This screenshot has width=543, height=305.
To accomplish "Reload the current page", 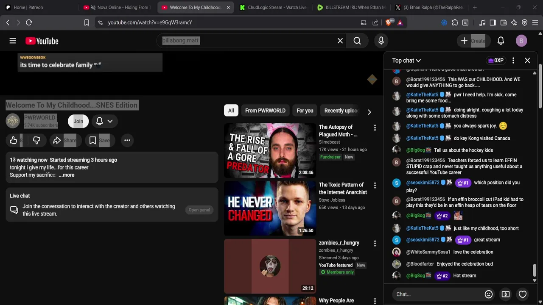I will (29, 22).
